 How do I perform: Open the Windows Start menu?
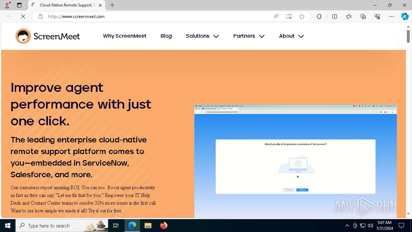8,226
